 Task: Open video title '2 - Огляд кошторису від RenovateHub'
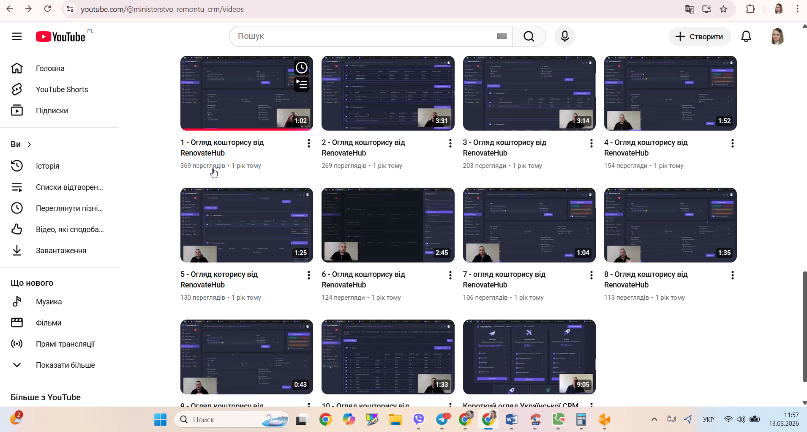pos(363,148)
